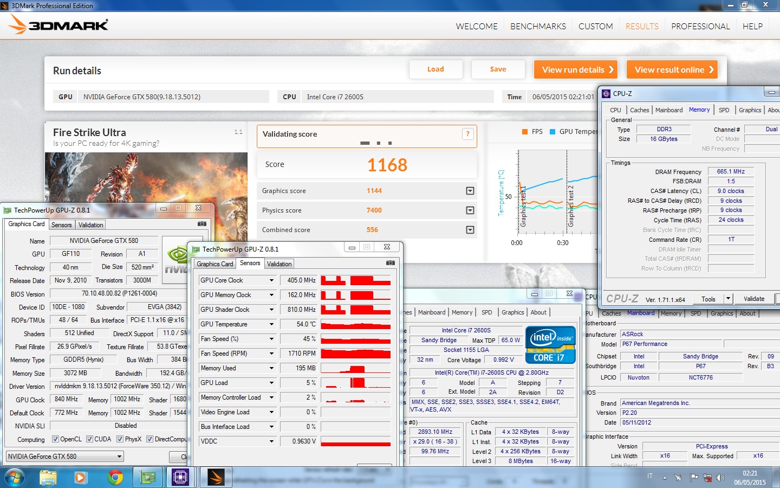This screenshot has width=780, height=488.
Task: Open the Fan Speed (%) sensor dropdown
Action: (x=271, y=339)
